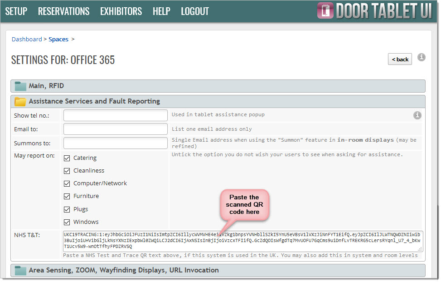Image resolution: width=441 pixels, height=282 pixels.
Task: Click 'List one email address only' hint
Action: [212, 129]
